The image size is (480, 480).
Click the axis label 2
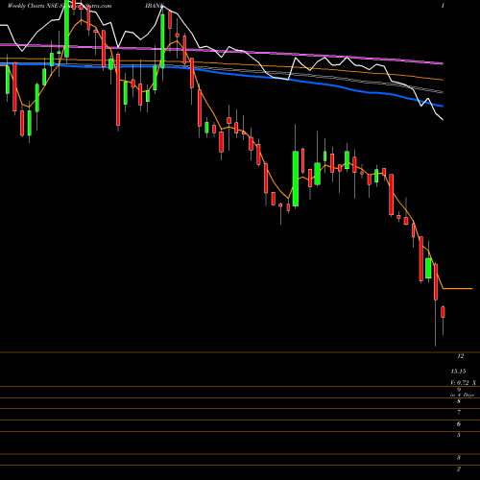(459, 468)
